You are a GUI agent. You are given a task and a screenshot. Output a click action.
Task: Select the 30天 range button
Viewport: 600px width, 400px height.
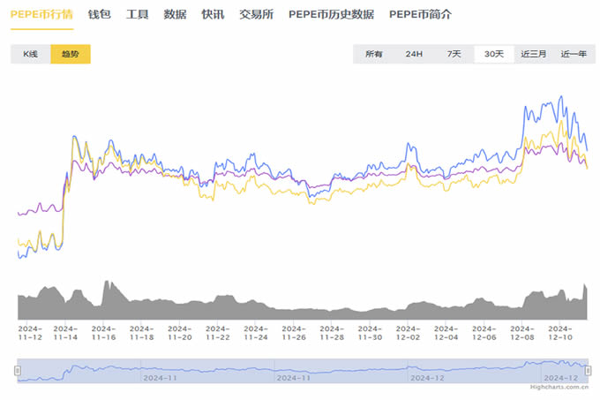pos(494,54)
